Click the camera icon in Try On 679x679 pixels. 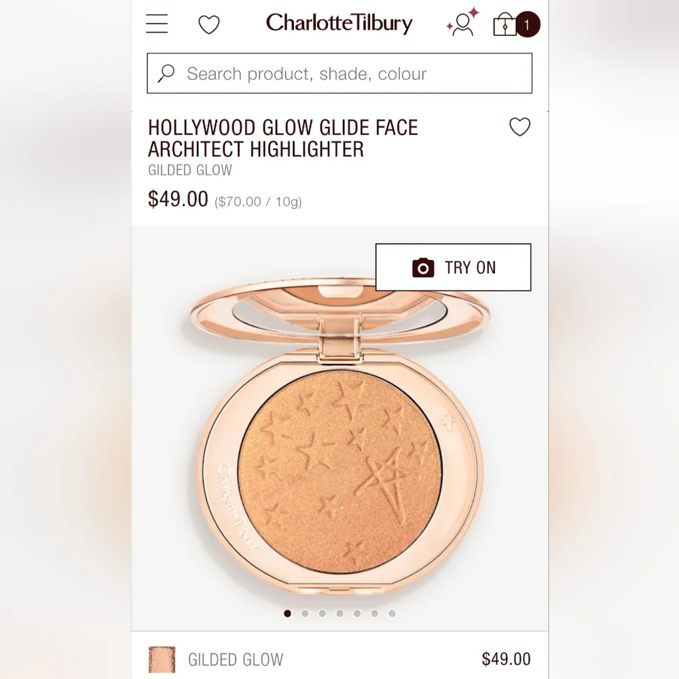423,268
